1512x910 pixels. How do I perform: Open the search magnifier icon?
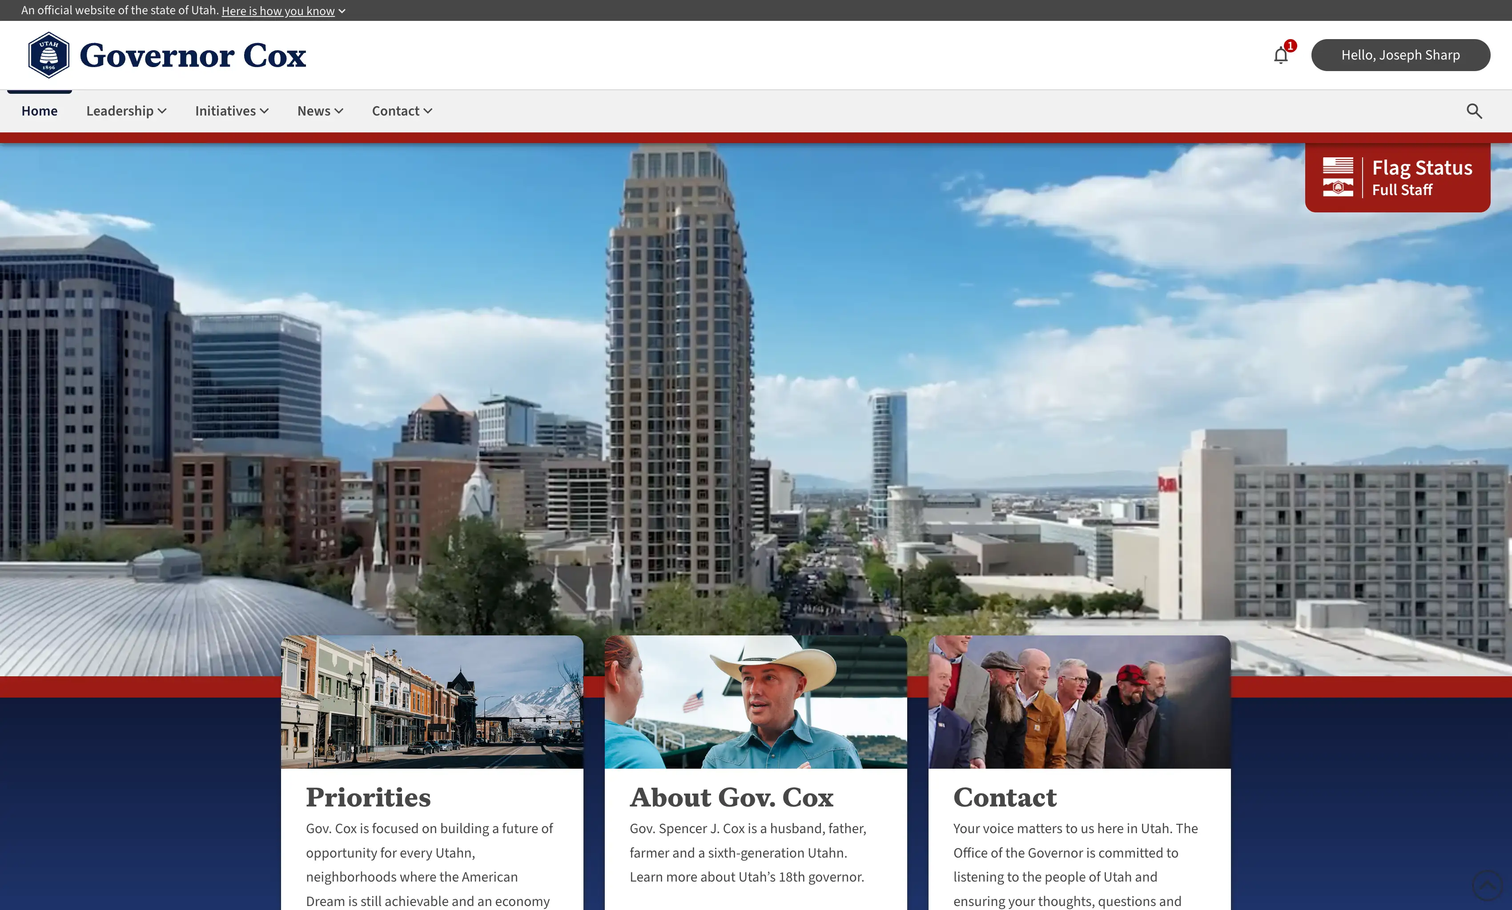click(1474, 111)
